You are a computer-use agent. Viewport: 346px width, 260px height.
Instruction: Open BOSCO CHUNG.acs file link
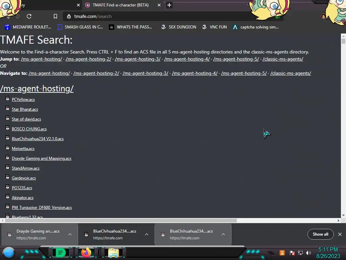click(29, 129)
